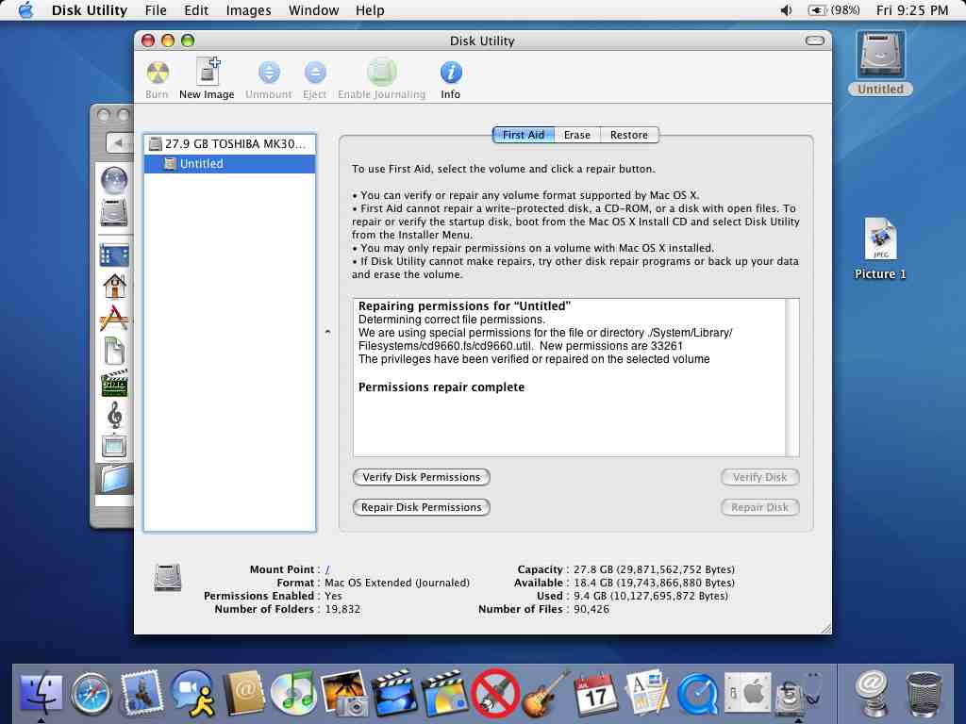Open Finder from the Dock
The width and height of the screenshot is (966, 724).
point(42,694)
